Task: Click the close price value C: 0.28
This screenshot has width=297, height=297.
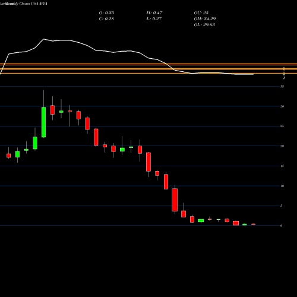Action: pyautogui.click(x=106, y=19)
